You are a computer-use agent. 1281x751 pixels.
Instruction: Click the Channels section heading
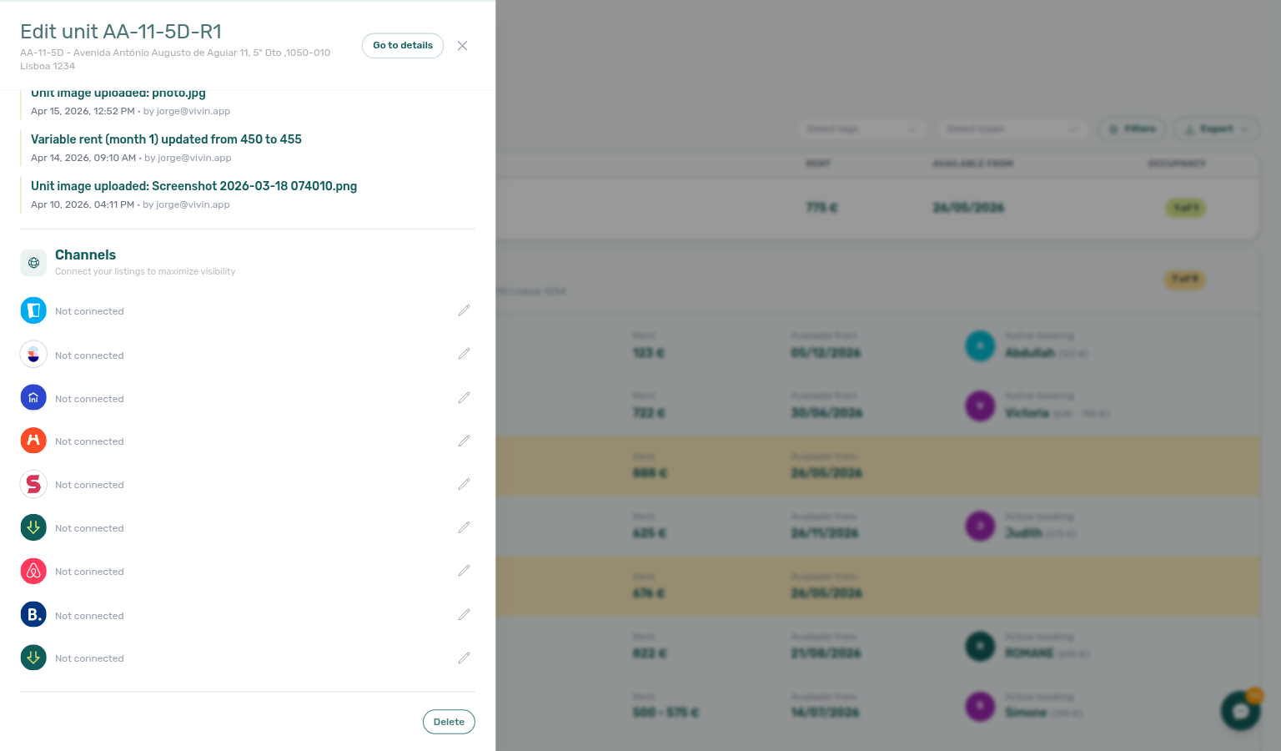(x=85, y=255)
